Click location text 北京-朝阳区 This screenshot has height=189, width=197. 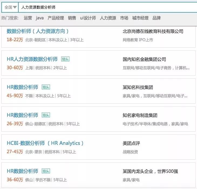[35, 40]
